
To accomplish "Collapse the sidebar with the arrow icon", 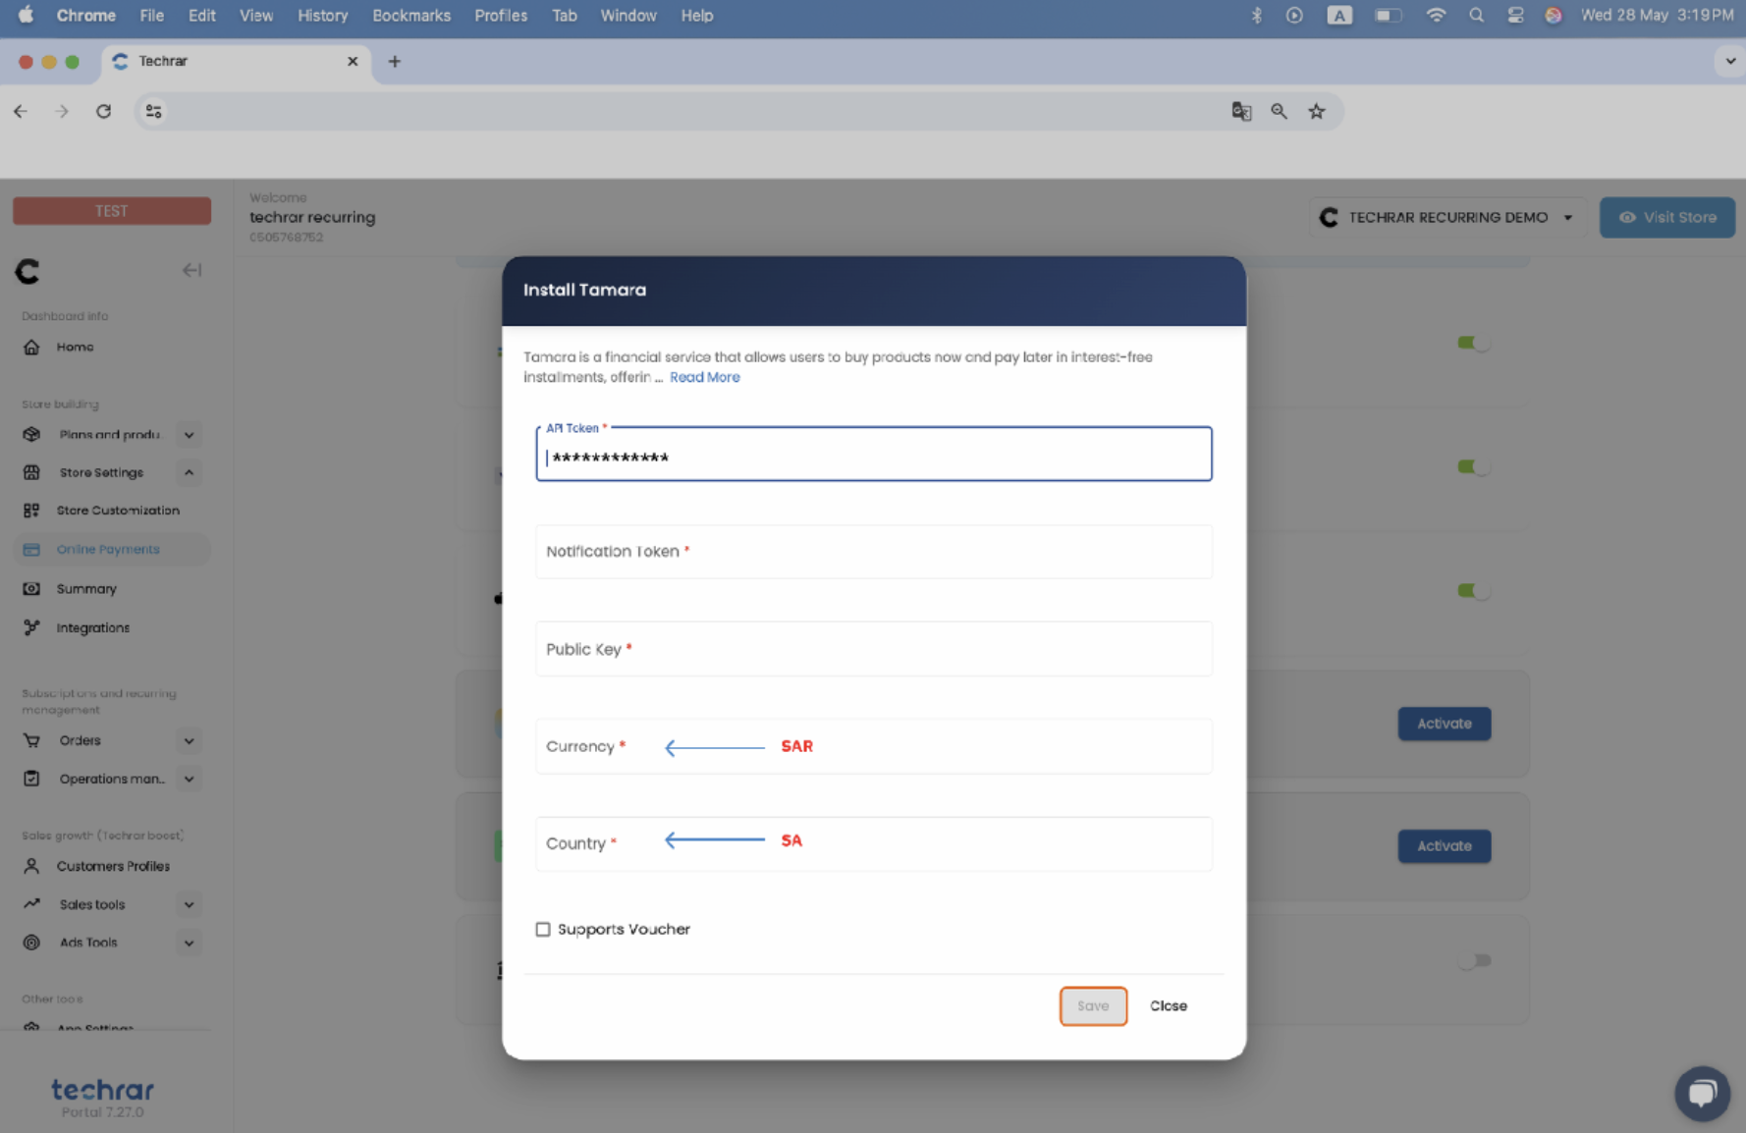I will pyautogui.click(x=191, y=270).
